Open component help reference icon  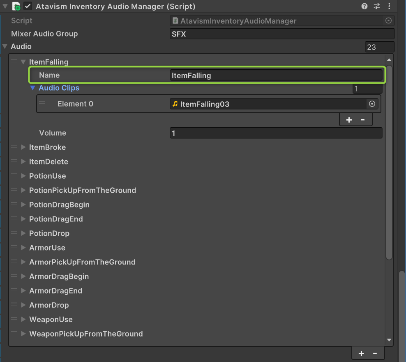[364, 6]
